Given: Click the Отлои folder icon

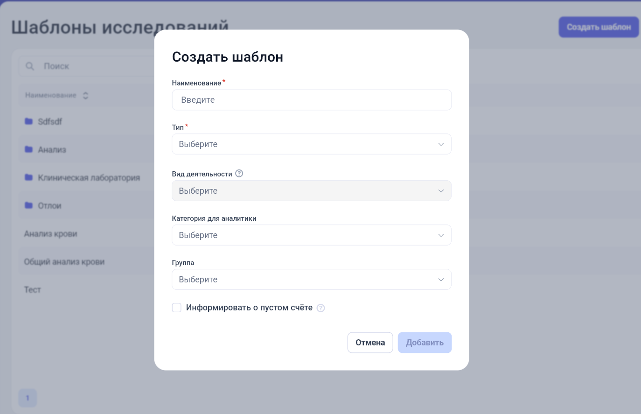Looking at the screenshot, I should pos(29,205).
